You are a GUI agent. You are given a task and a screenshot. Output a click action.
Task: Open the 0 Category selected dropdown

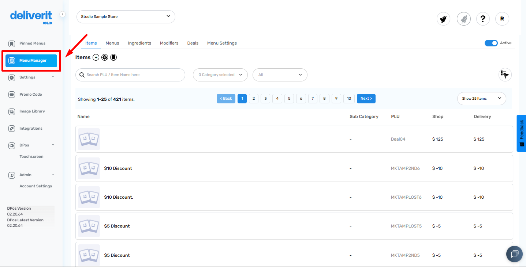[x=220, y=75]
